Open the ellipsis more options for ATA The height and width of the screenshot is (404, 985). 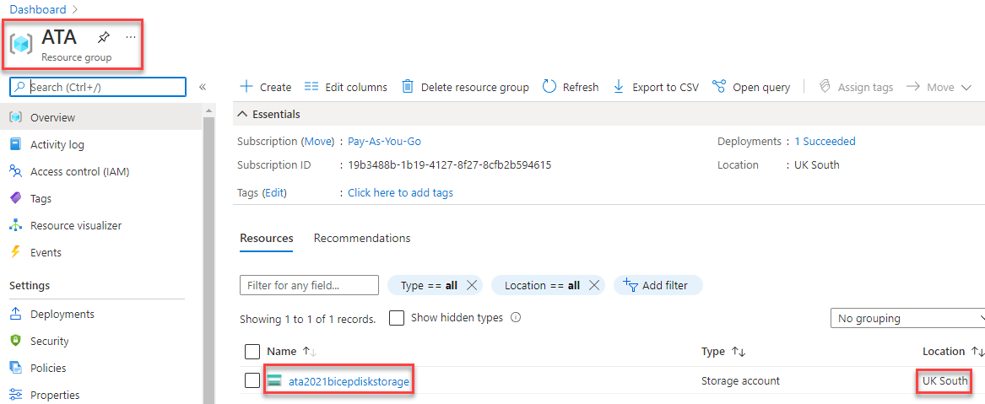coord(130,38)
